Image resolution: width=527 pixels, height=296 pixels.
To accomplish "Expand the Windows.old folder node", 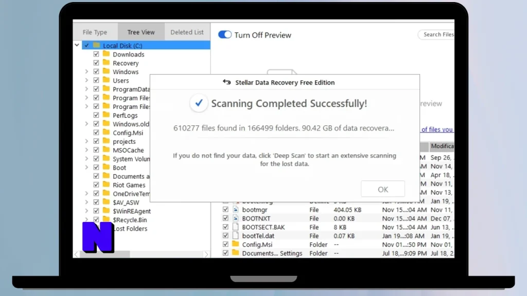I will point(86,124).
